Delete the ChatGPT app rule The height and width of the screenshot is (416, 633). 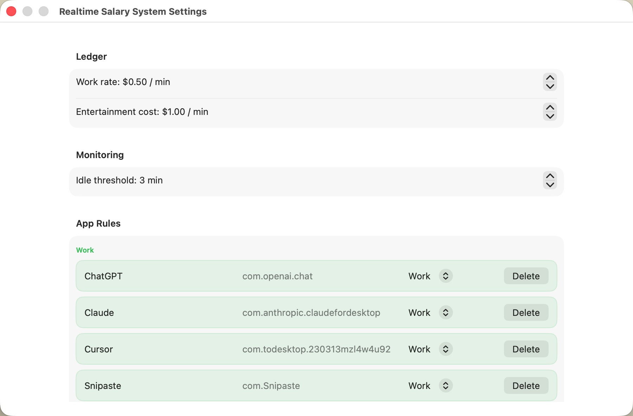(x=526, y=276)
